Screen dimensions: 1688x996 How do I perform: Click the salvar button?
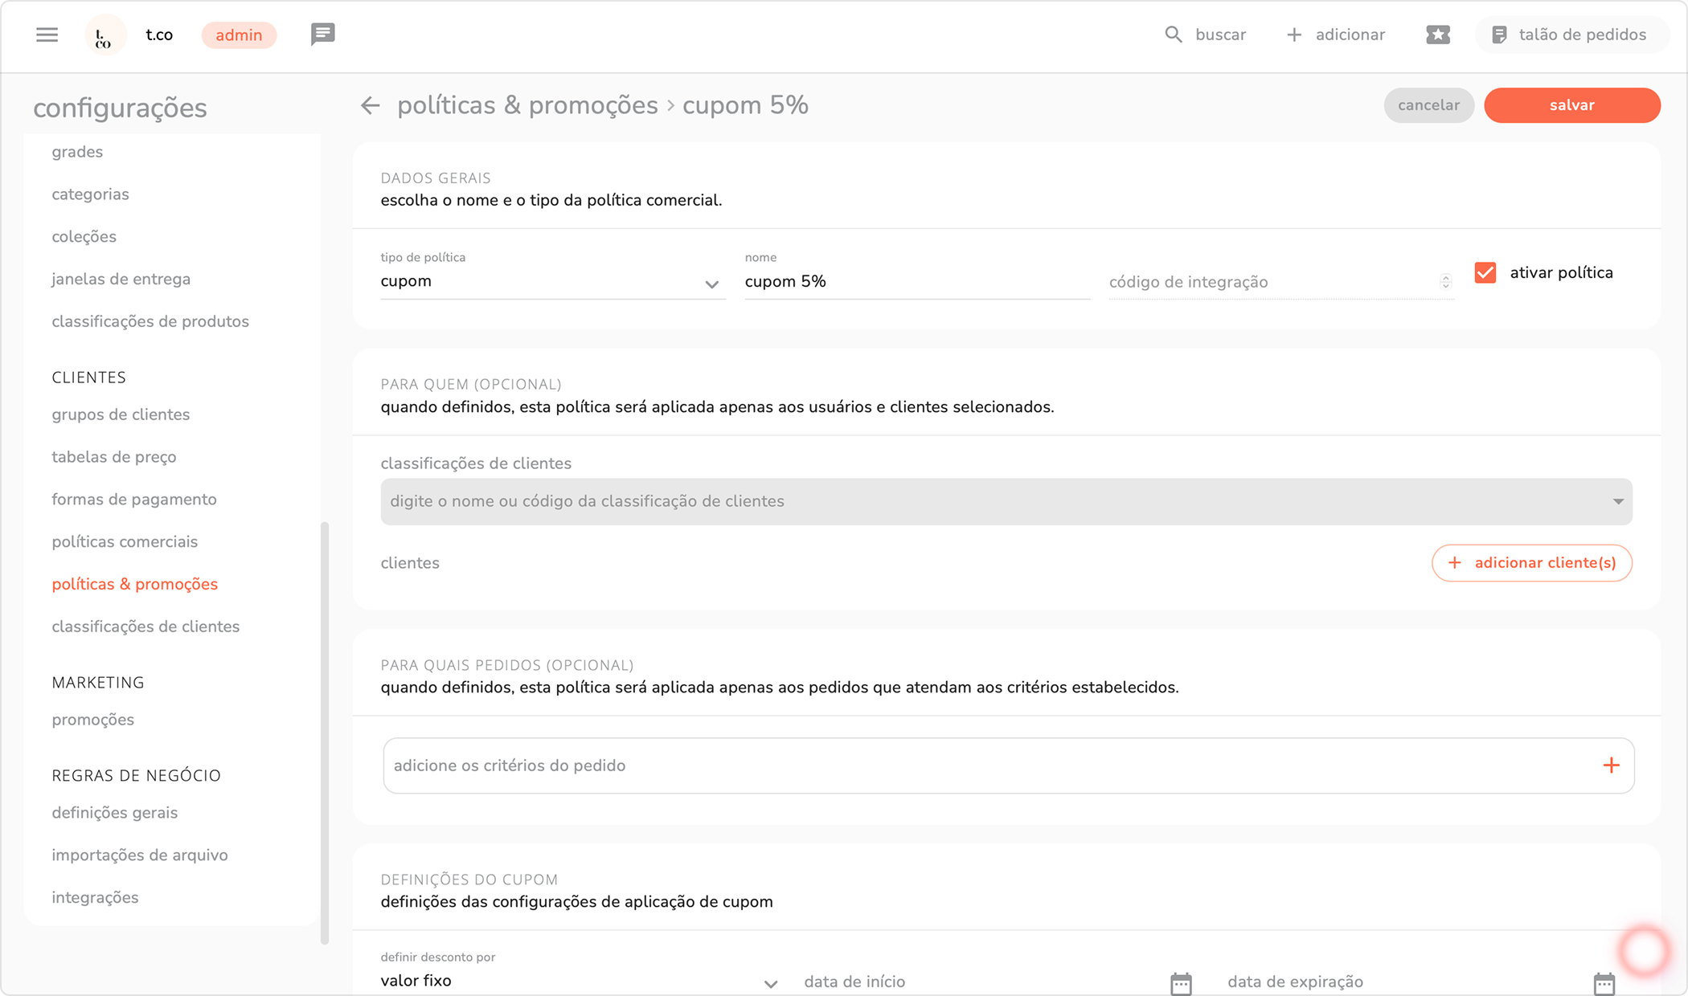click(1571, 105)
